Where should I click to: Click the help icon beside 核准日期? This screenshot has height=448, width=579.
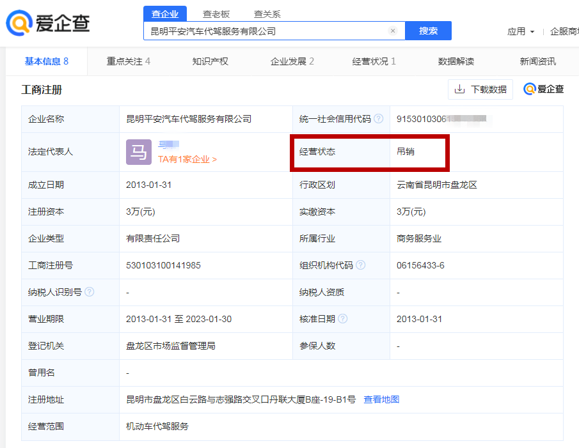(343, 318)
